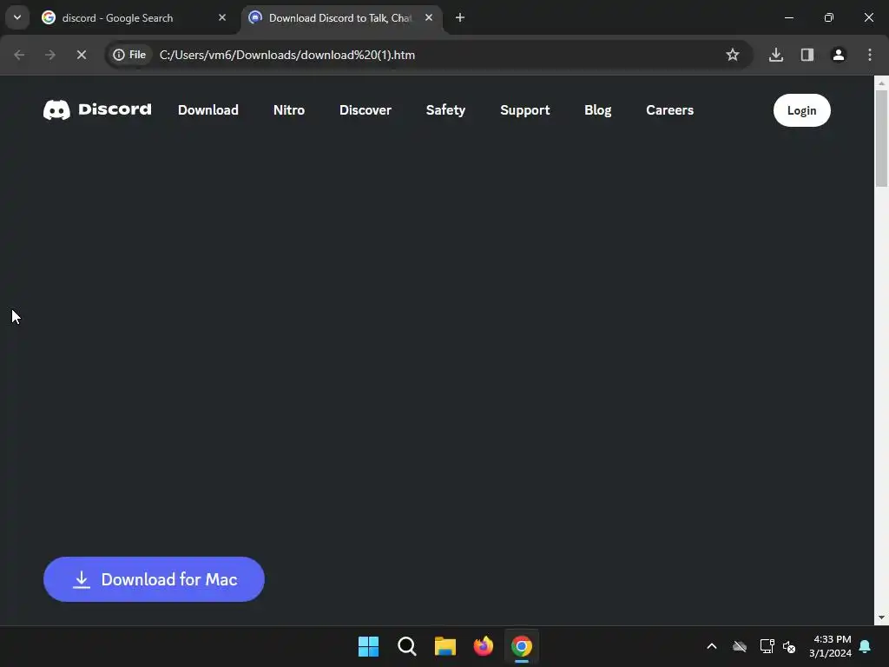889x667 pixels.
Task: View File site information chip
Action: [x=130, y=55]
